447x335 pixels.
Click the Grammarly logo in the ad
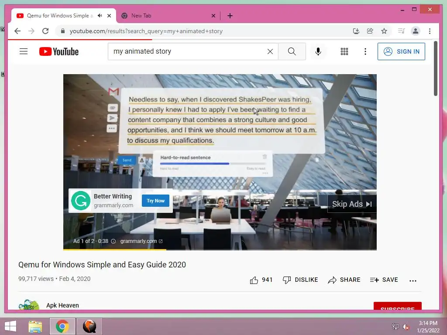(x=81, y=201)
